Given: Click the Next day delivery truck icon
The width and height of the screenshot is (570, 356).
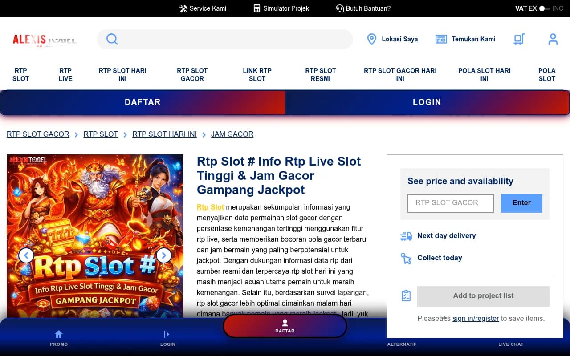Looking at the screenshot, I should 406,236.
